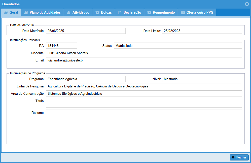Click the box icon on Oferta outro PPG
This screenshot has width=251, height=163.
[x=183, y=13]
